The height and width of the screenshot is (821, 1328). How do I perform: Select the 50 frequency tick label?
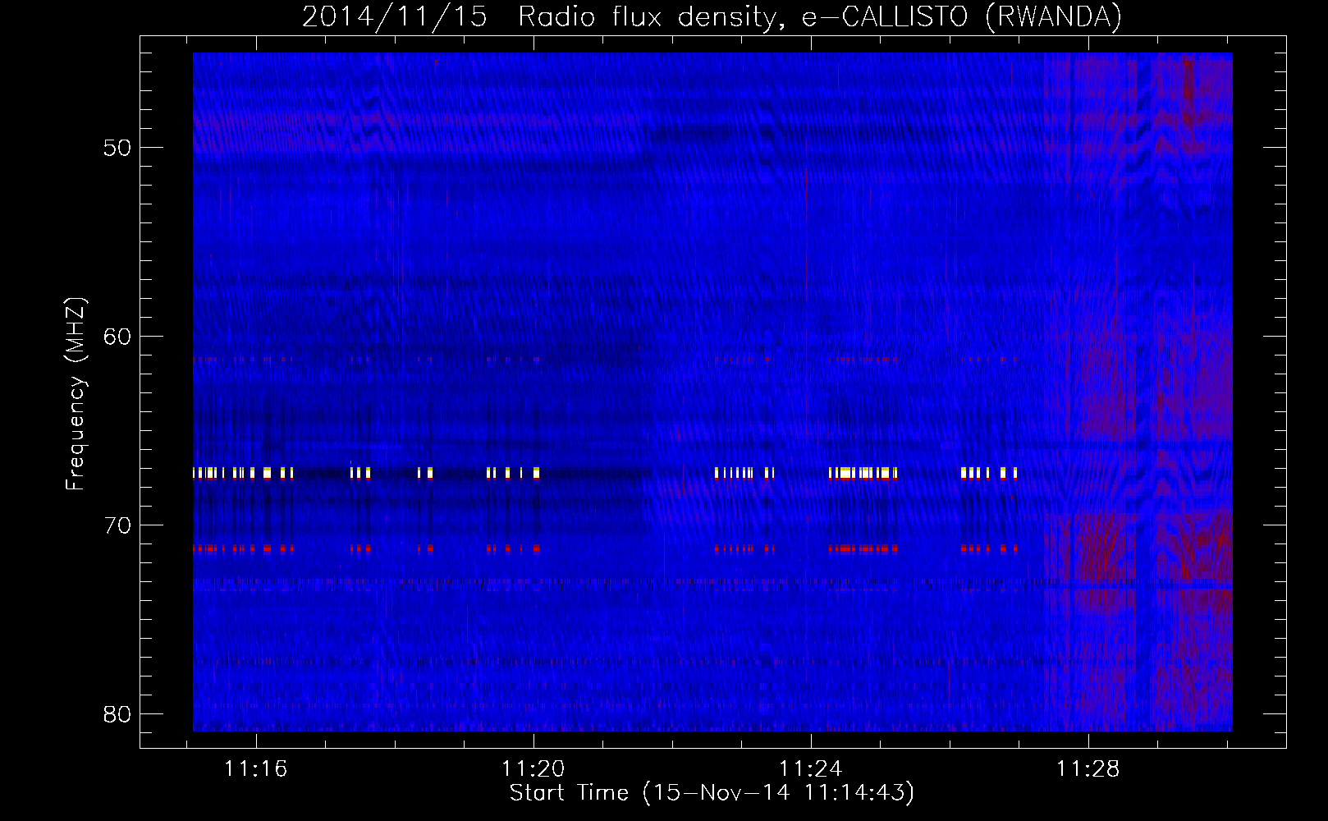pyautogui.click(x=117, y=148)
